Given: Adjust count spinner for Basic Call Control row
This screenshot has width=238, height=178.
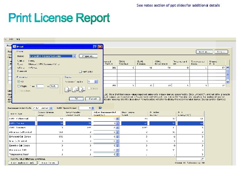Looking at the screenshot, I should click(x=117, y=141).
